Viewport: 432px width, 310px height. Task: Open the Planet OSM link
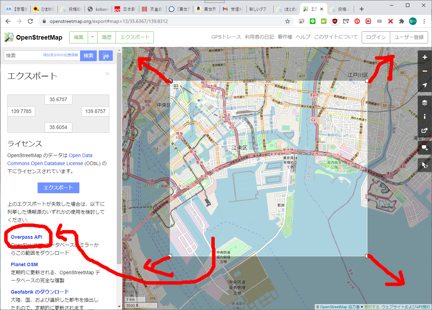tap(24, 264)
